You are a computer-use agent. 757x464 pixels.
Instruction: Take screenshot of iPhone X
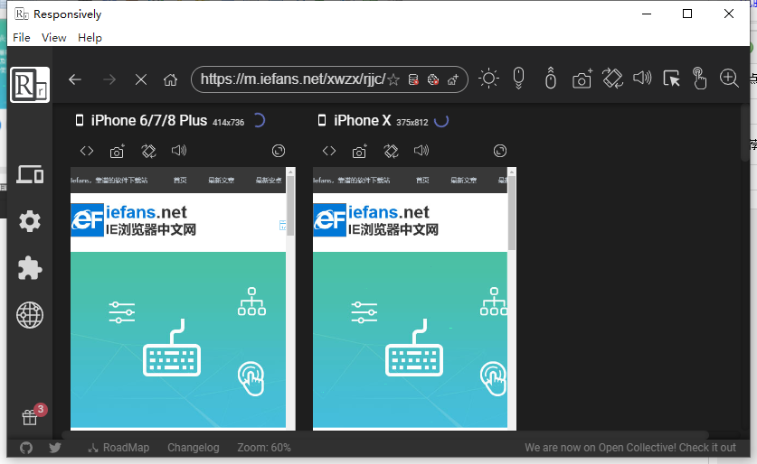point(360,152)
